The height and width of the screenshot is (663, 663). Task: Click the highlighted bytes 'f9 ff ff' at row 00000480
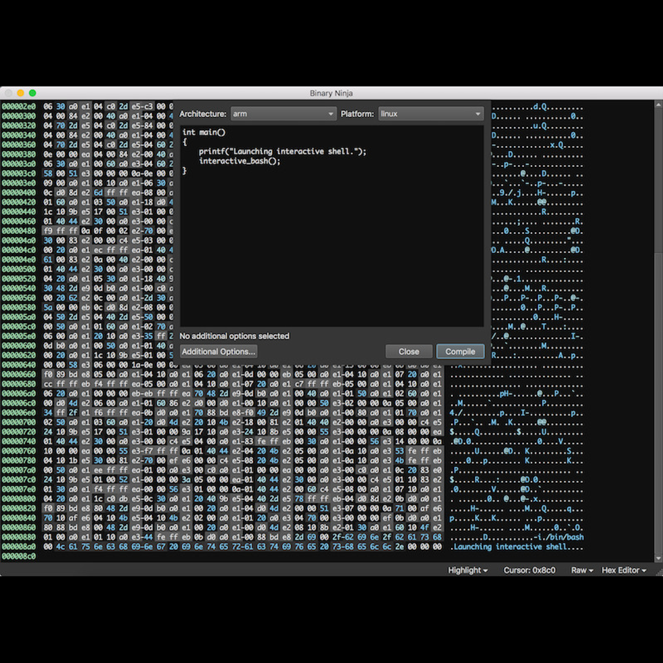[x=60, y=231]
